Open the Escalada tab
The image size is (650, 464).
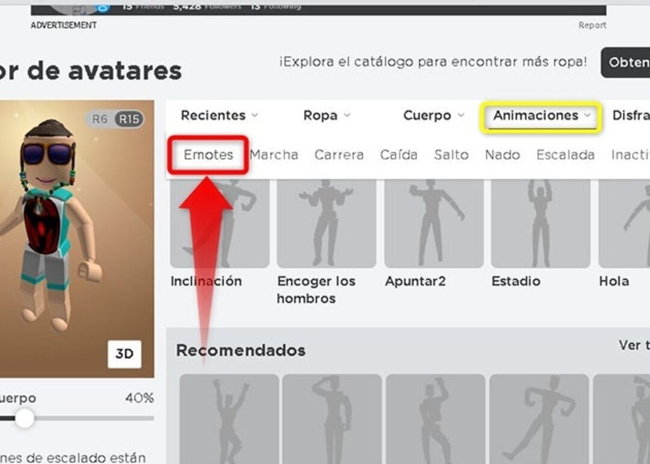(565, 155)
